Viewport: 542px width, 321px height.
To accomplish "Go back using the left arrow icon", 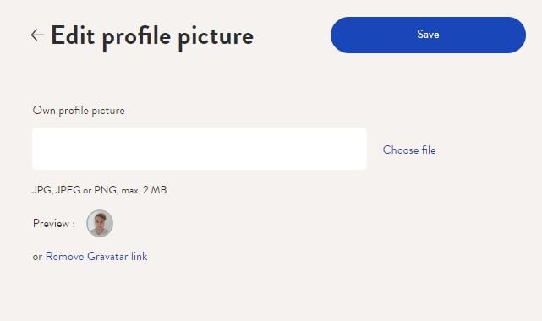I will [37, 35].
